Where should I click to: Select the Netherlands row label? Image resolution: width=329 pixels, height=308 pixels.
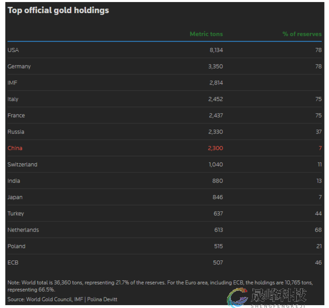coord(23,230)
